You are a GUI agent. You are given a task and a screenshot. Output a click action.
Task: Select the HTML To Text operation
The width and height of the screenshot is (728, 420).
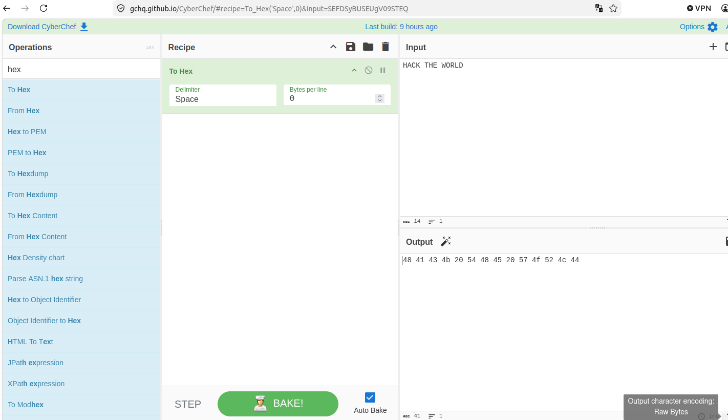pos(81,342)
